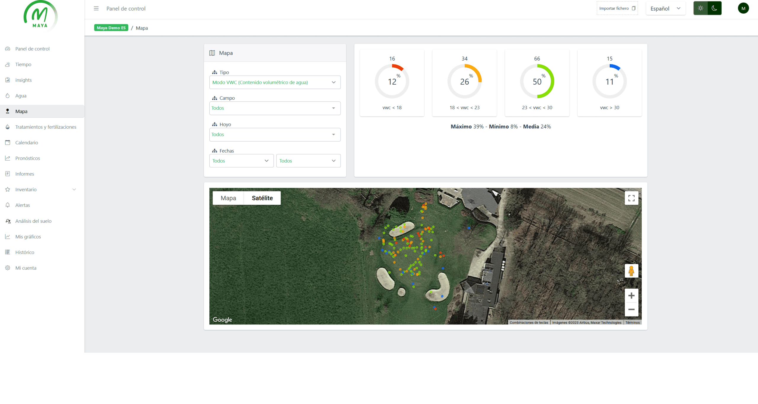The height and width of the screenshot is (404, 758).
Task: Click the Análisis del suelo icon
Action: click(x=8, y=221)
